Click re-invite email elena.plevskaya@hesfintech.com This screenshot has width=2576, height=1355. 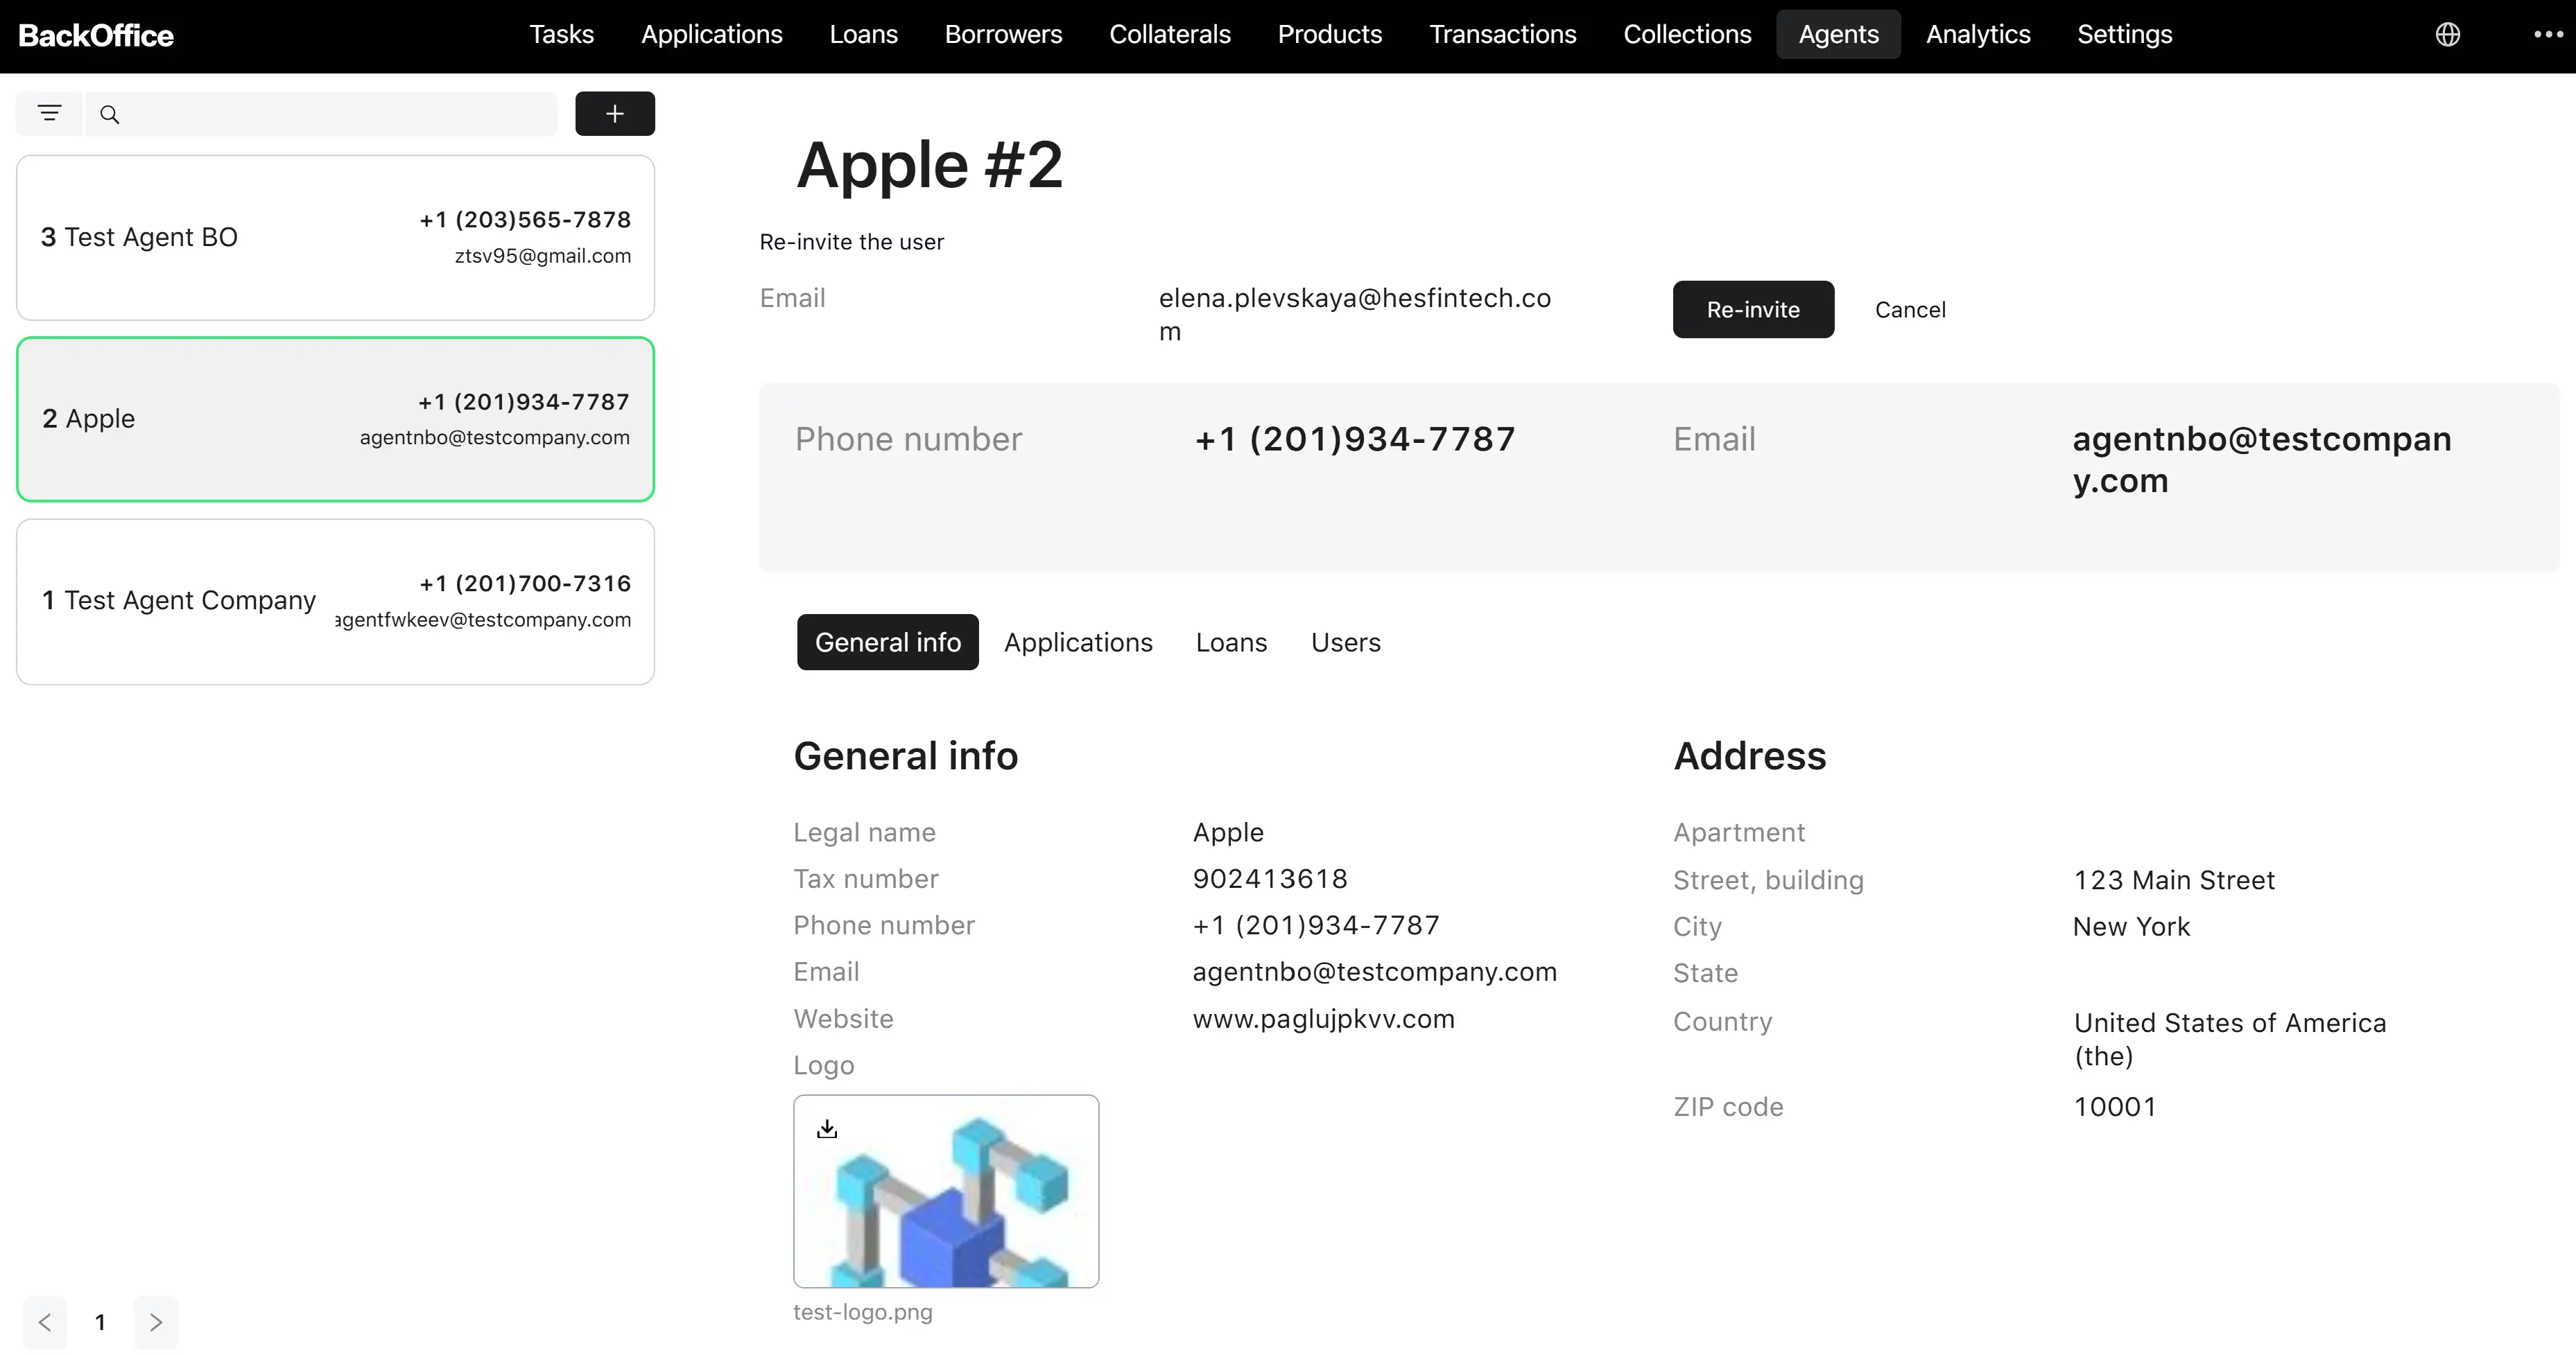tap(1355, 314)
